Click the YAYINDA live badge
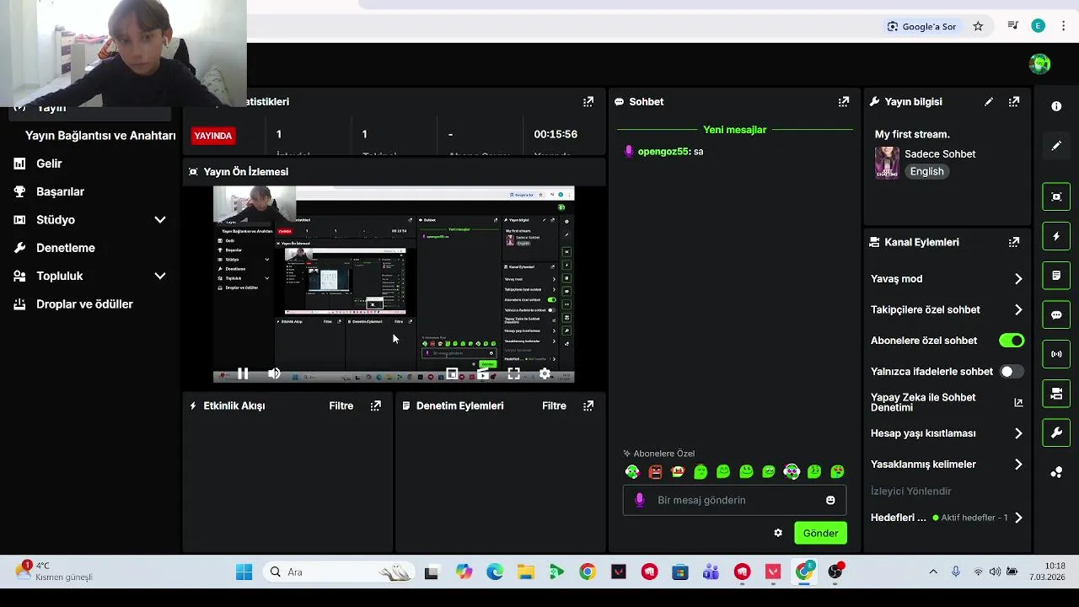 point(213,135)
